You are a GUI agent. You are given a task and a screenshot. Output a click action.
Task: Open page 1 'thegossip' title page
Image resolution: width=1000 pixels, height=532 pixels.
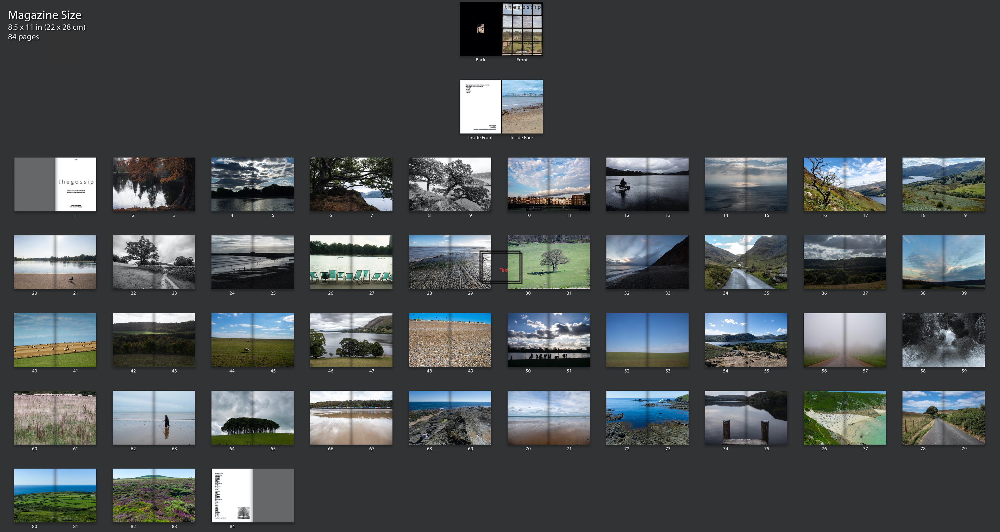(x=76, y=184)
